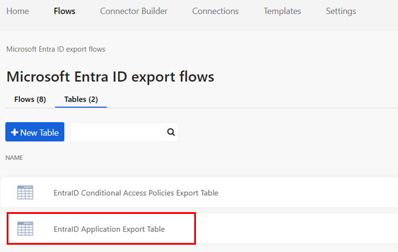Screen dimensions: 398x252
Task: Click the large Microsoft Entra ID page heading
Action: pos(110,77)
